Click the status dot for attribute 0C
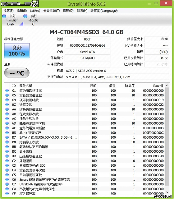This screenshot has height=199, width=174. pos(7,104)
